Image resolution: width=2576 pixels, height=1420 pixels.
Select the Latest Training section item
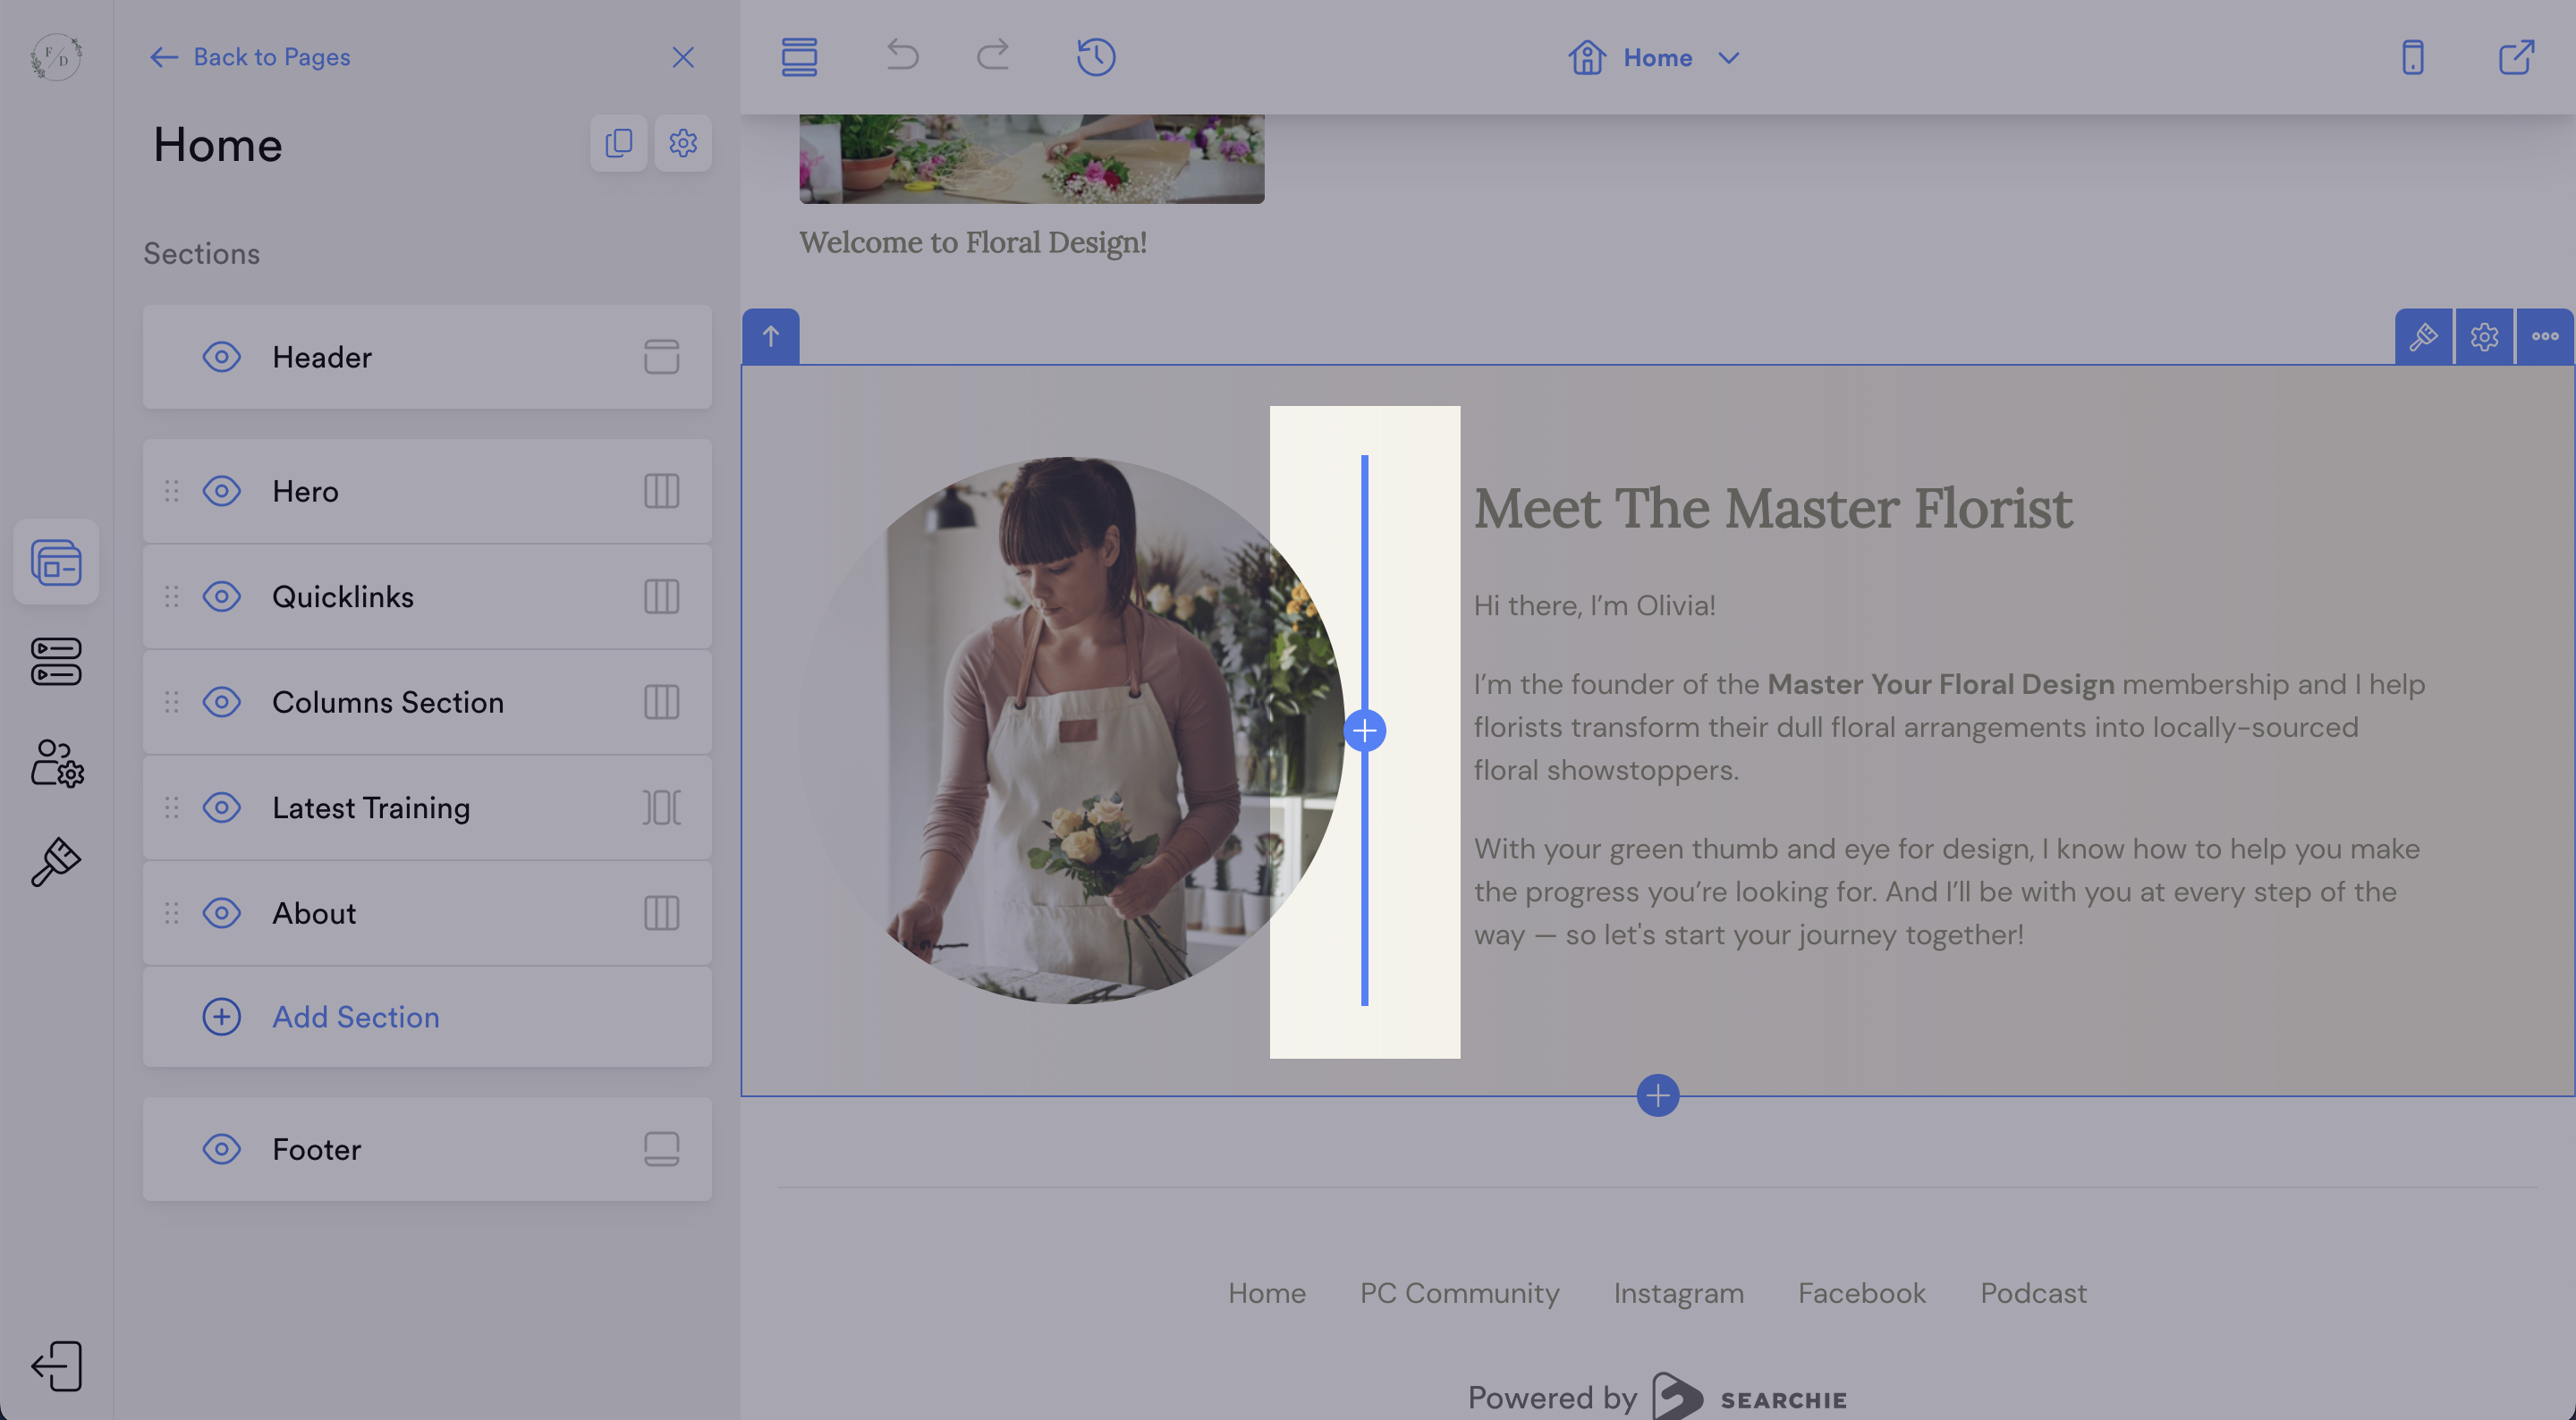pos(371,808)
